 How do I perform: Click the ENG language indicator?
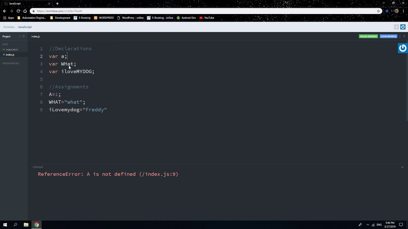(379, 225)
